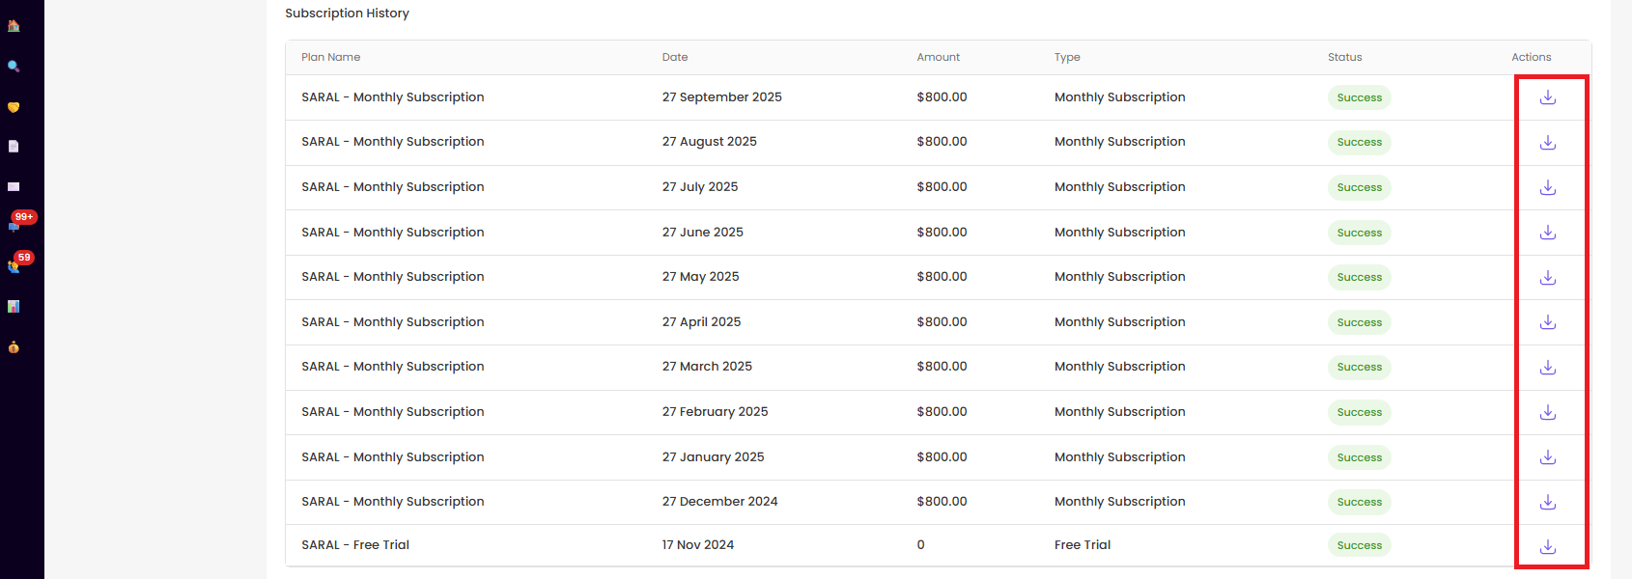
Task: Download the 27 January 2025 invoice
Action: click(1547, 457)
